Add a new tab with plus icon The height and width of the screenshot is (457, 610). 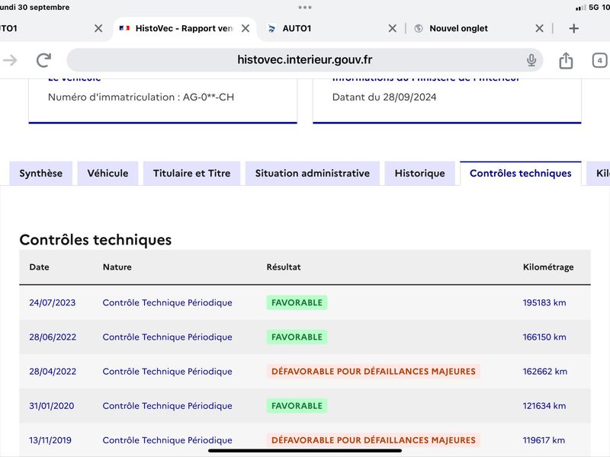coord(573,28)
